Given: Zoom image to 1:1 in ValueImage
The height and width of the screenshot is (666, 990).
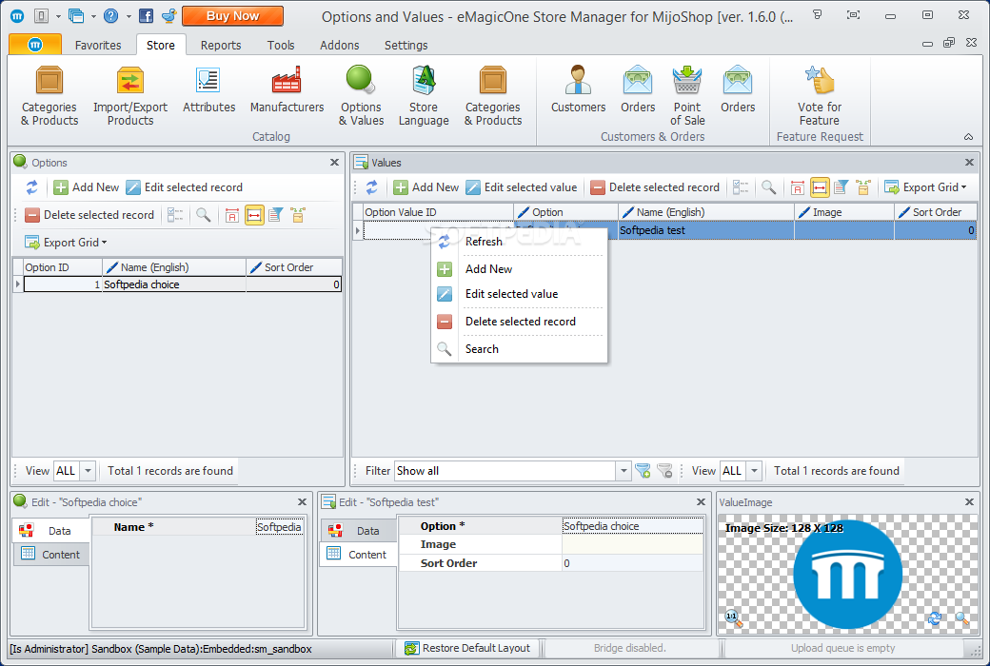Looking at the screenshot, I should (x=733, y=618).
